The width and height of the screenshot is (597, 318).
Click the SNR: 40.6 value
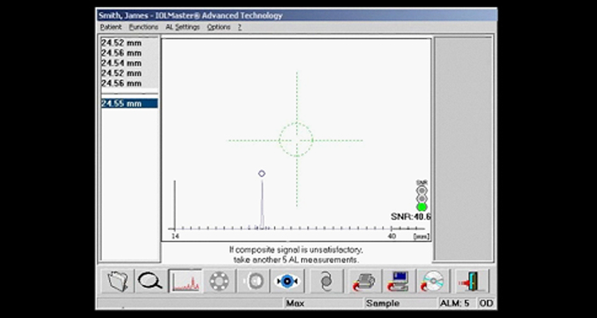coord(411,217)
